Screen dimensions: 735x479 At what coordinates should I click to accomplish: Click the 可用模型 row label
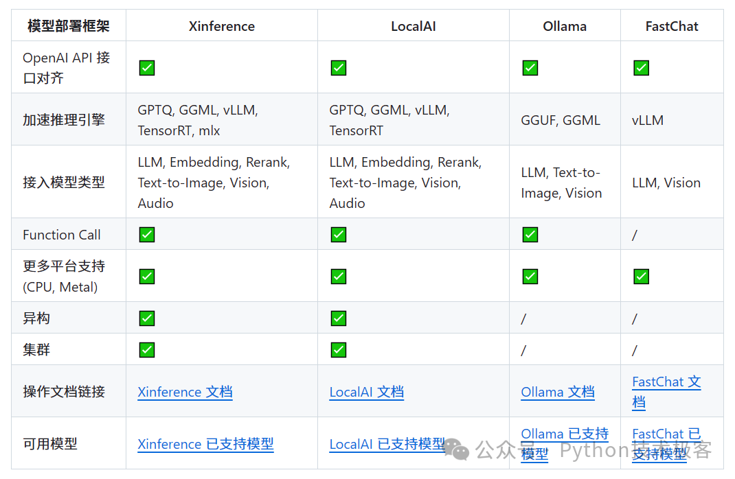tap(50, 443)
